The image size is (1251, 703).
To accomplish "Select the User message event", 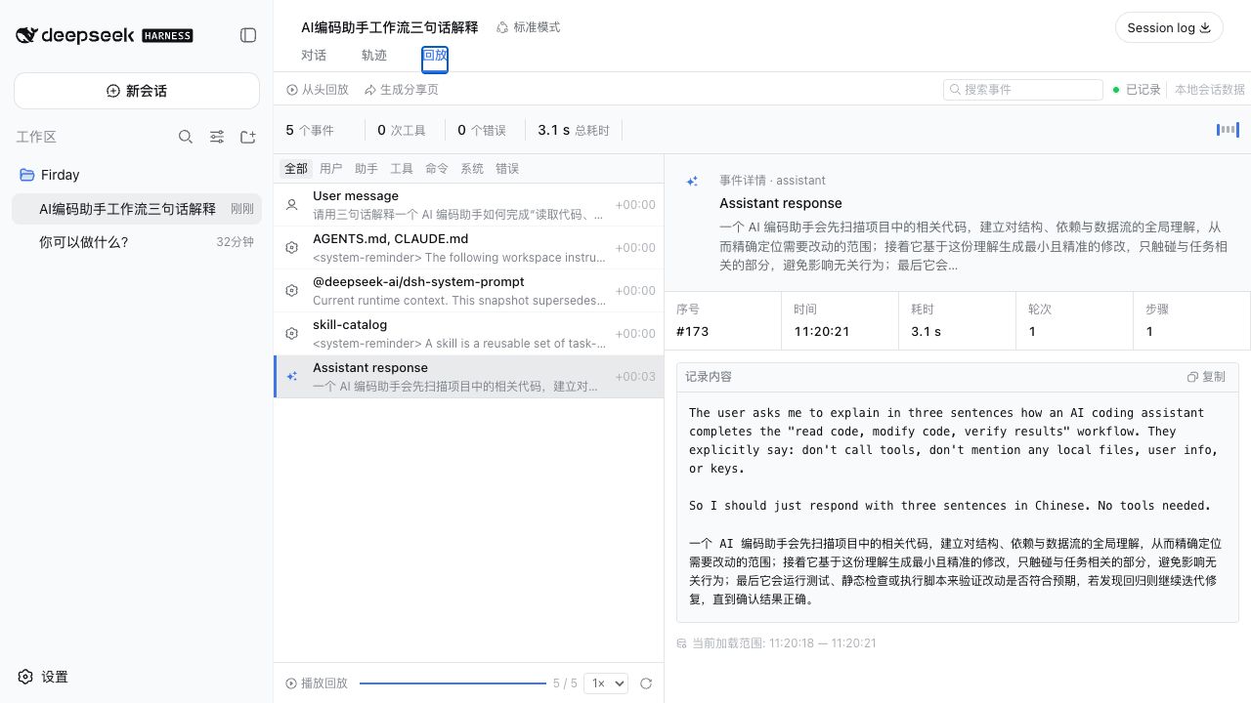I will [469, 205].
